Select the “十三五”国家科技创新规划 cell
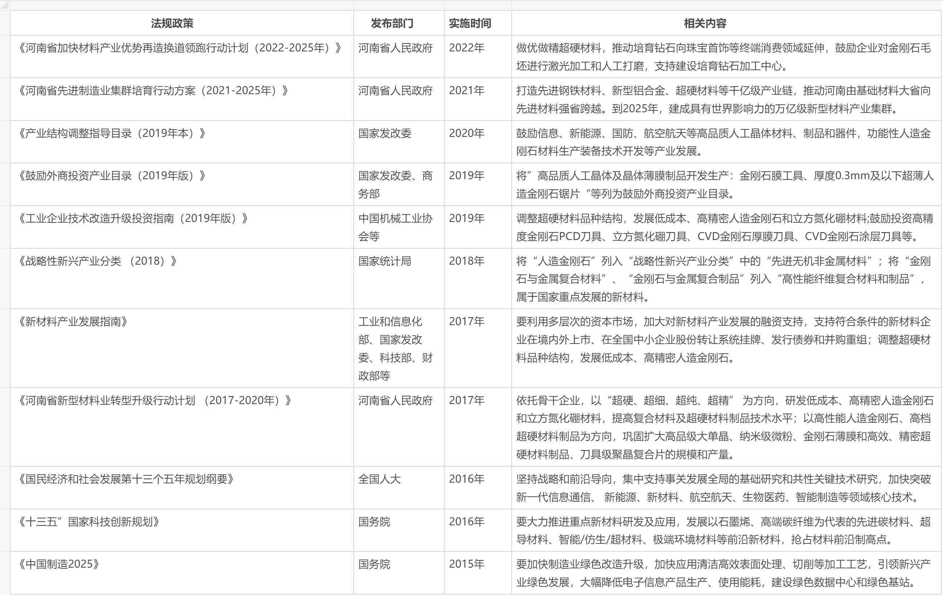 click(182, 530)
